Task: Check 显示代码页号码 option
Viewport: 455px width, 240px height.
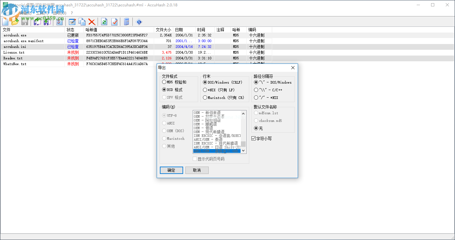Action: (x=195, y=158)
